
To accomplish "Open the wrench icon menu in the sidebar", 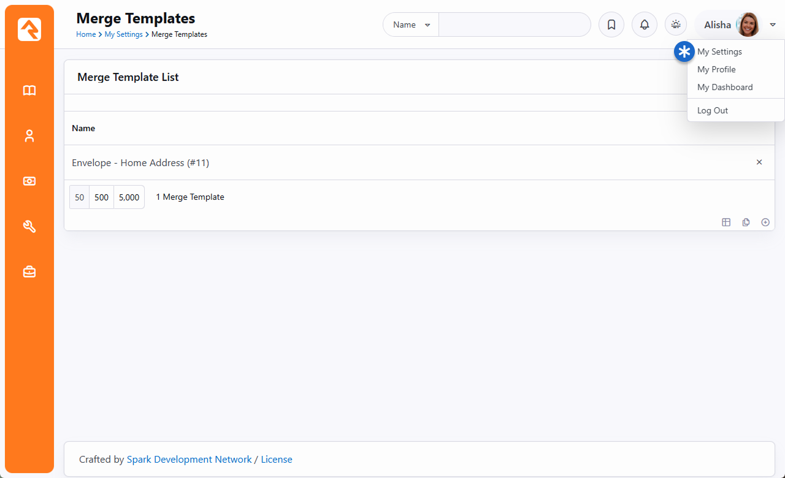I will (29, 227).
